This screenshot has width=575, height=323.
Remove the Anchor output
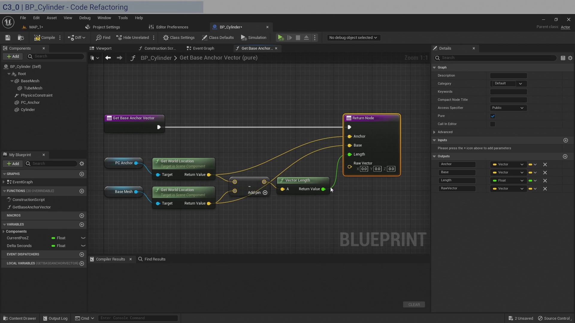point(545,164)
